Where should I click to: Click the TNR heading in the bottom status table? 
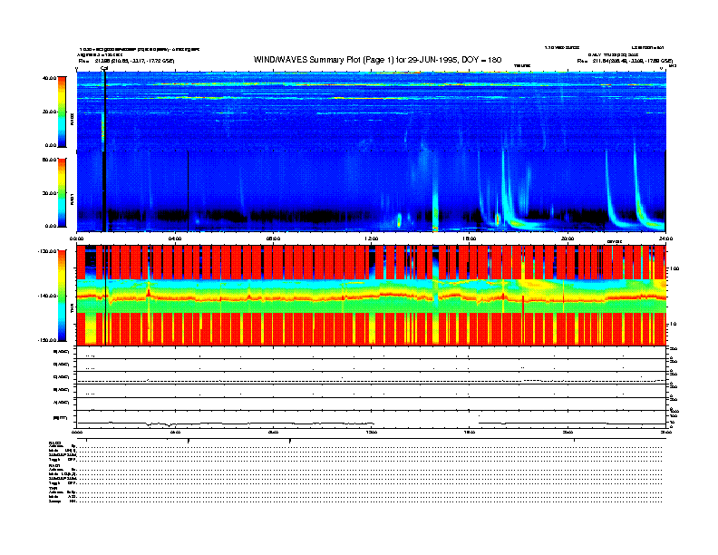(53, 488)
